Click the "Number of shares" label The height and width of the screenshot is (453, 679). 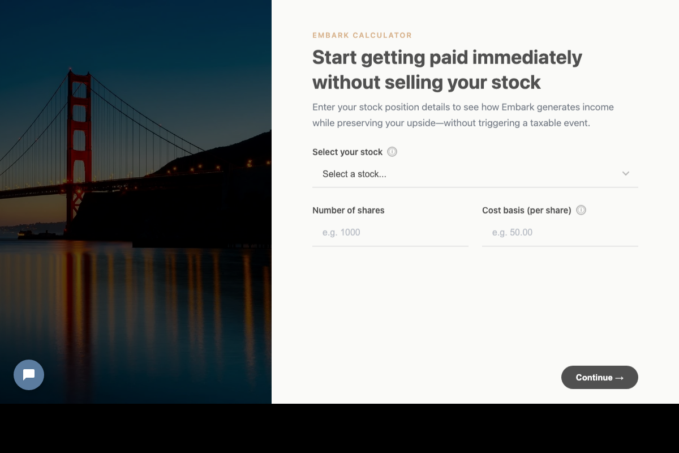(349, 210)
